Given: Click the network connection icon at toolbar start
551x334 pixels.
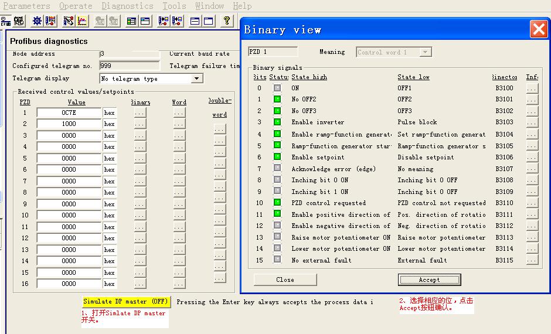Looking at the screenshot, I should 6,21.
